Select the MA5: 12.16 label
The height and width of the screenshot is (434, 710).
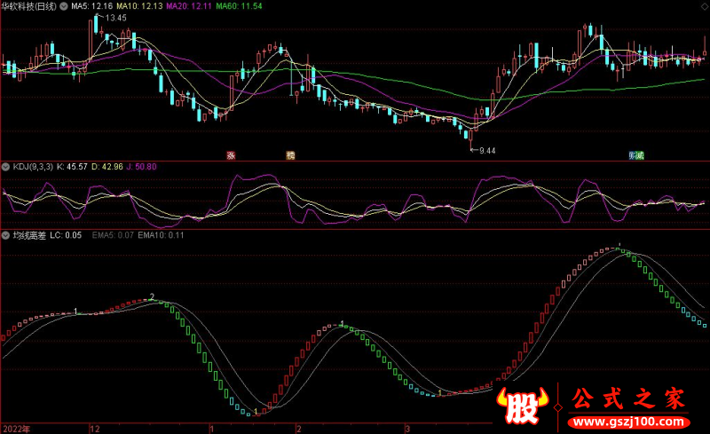click(x=92, y=6)
